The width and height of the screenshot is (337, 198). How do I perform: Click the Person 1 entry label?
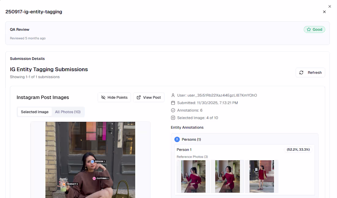[x=184, y=150]
